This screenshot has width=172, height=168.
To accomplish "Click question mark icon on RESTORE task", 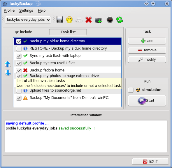I will click(25, 48).
